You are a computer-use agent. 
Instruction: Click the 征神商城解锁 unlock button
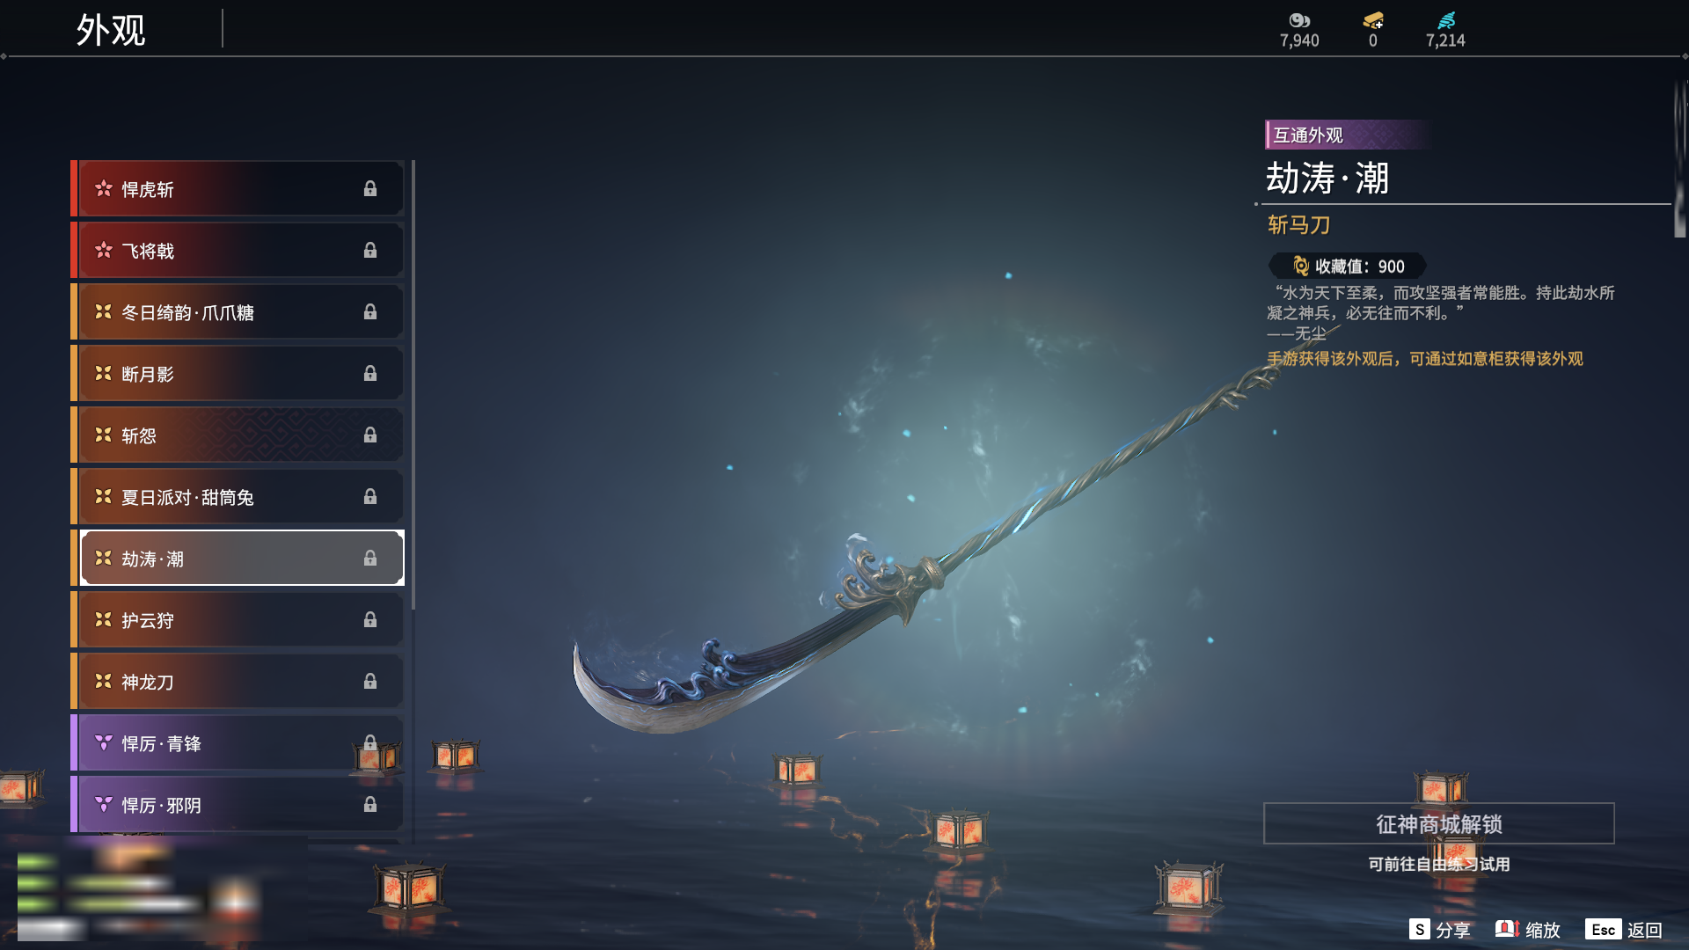tap(1439, 823)
